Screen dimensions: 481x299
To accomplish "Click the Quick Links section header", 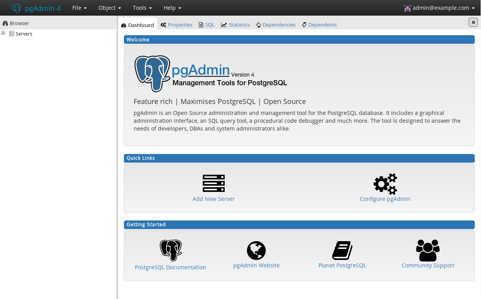I will (x=299, y=158).
